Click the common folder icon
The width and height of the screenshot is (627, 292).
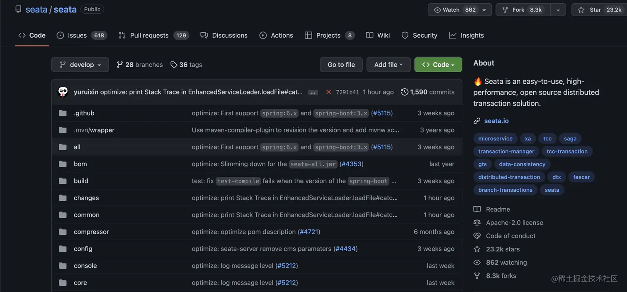coord(63,215)
